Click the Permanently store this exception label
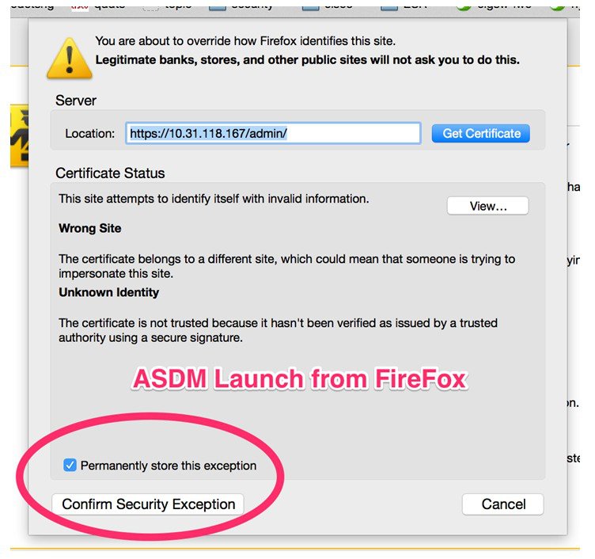This screenshot has height=559, width=595. click(x=169, y=466)
